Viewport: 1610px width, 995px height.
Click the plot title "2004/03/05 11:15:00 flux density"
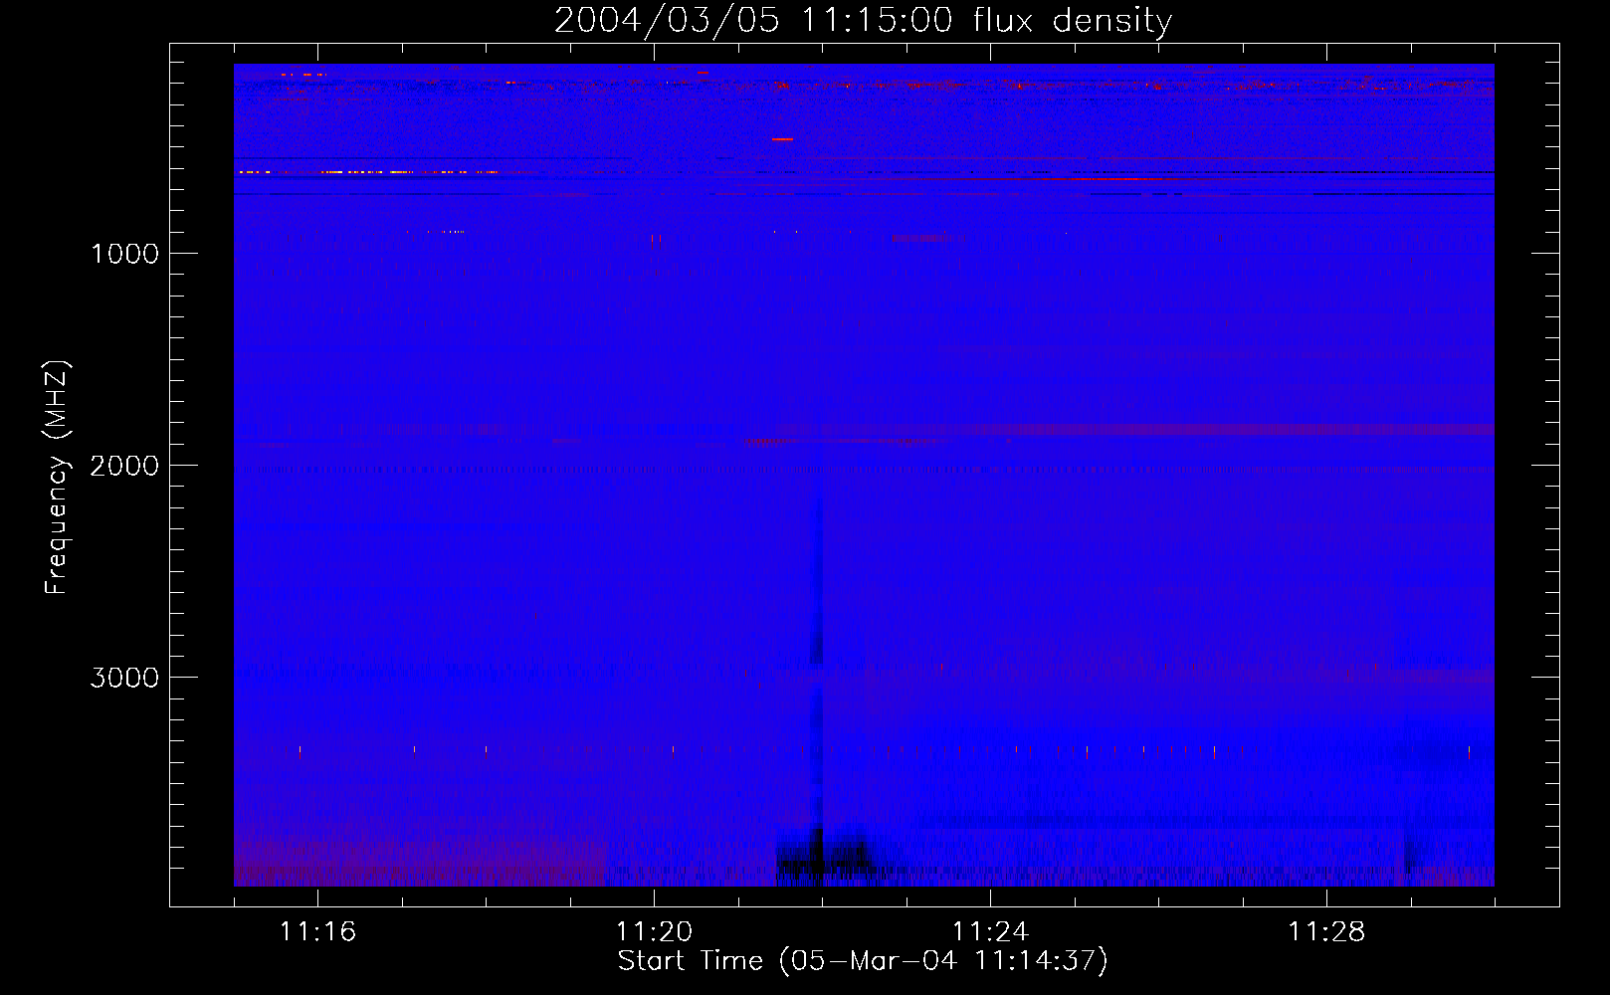coord(863,20)
